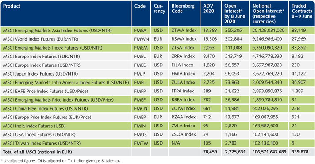Select MSCI Japan Index Futures (USD/NTR)
Image resolution: width=315 pixels, height=164 pixels.
(40, 74)
